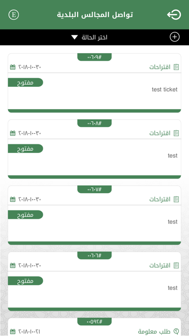
Task: Select the مفتوح status tag on ticket #0609
Action: (x=26, y=83)
